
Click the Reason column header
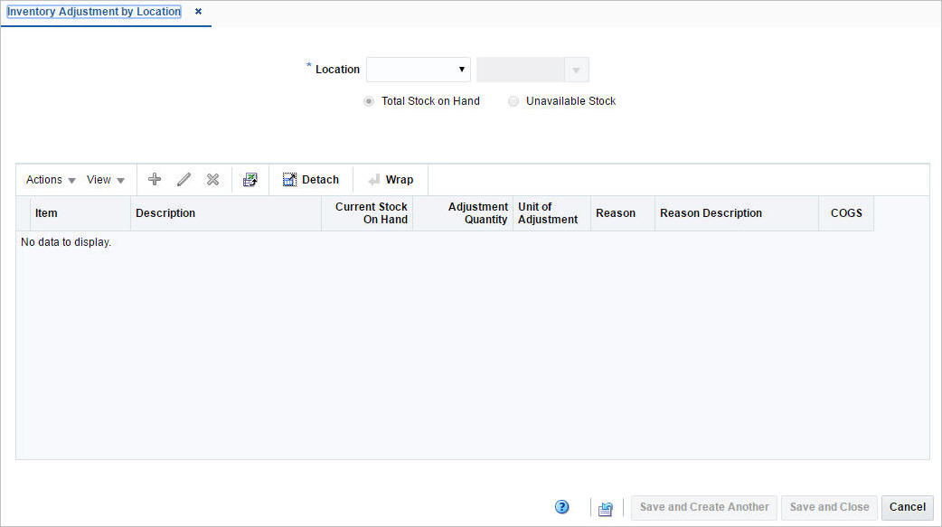(x=622, y=213)
